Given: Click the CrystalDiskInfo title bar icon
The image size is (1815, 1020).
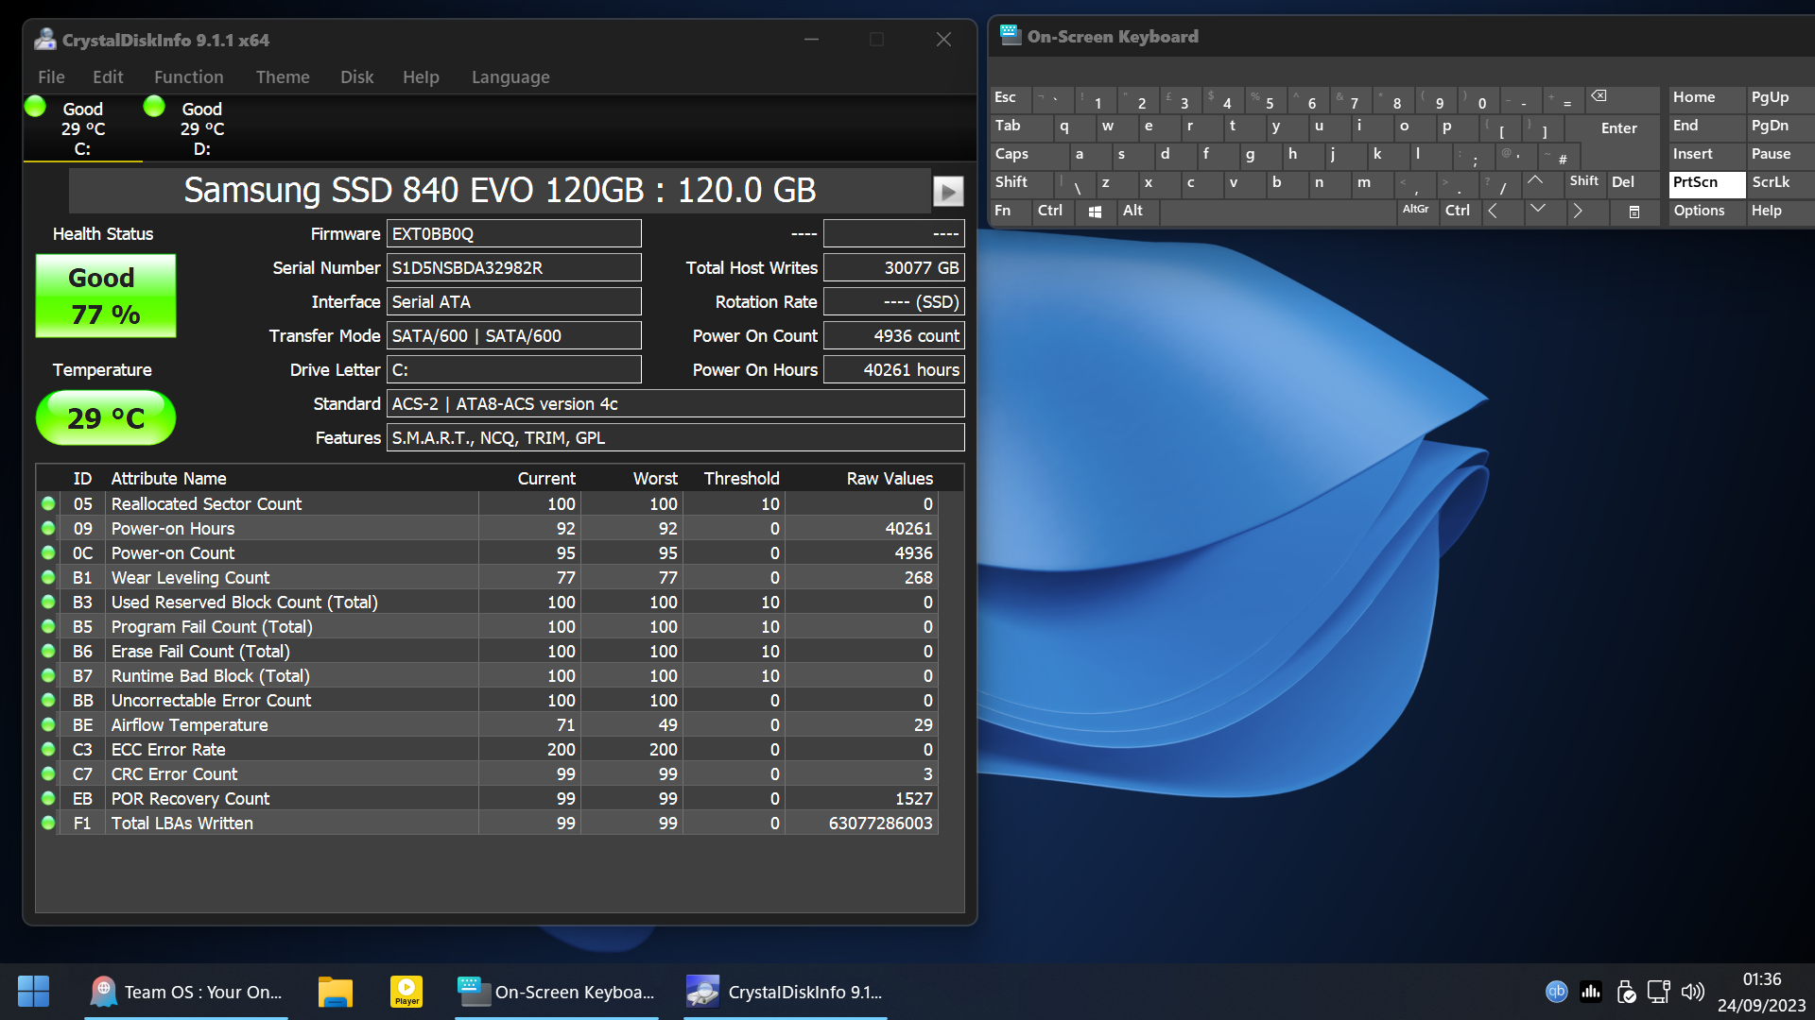Looking at the screenshot, I should (x=44, y=40).
